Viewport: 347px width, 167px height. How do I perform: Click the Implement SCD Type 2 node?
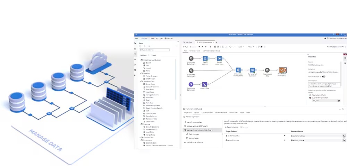pos(282,70)
